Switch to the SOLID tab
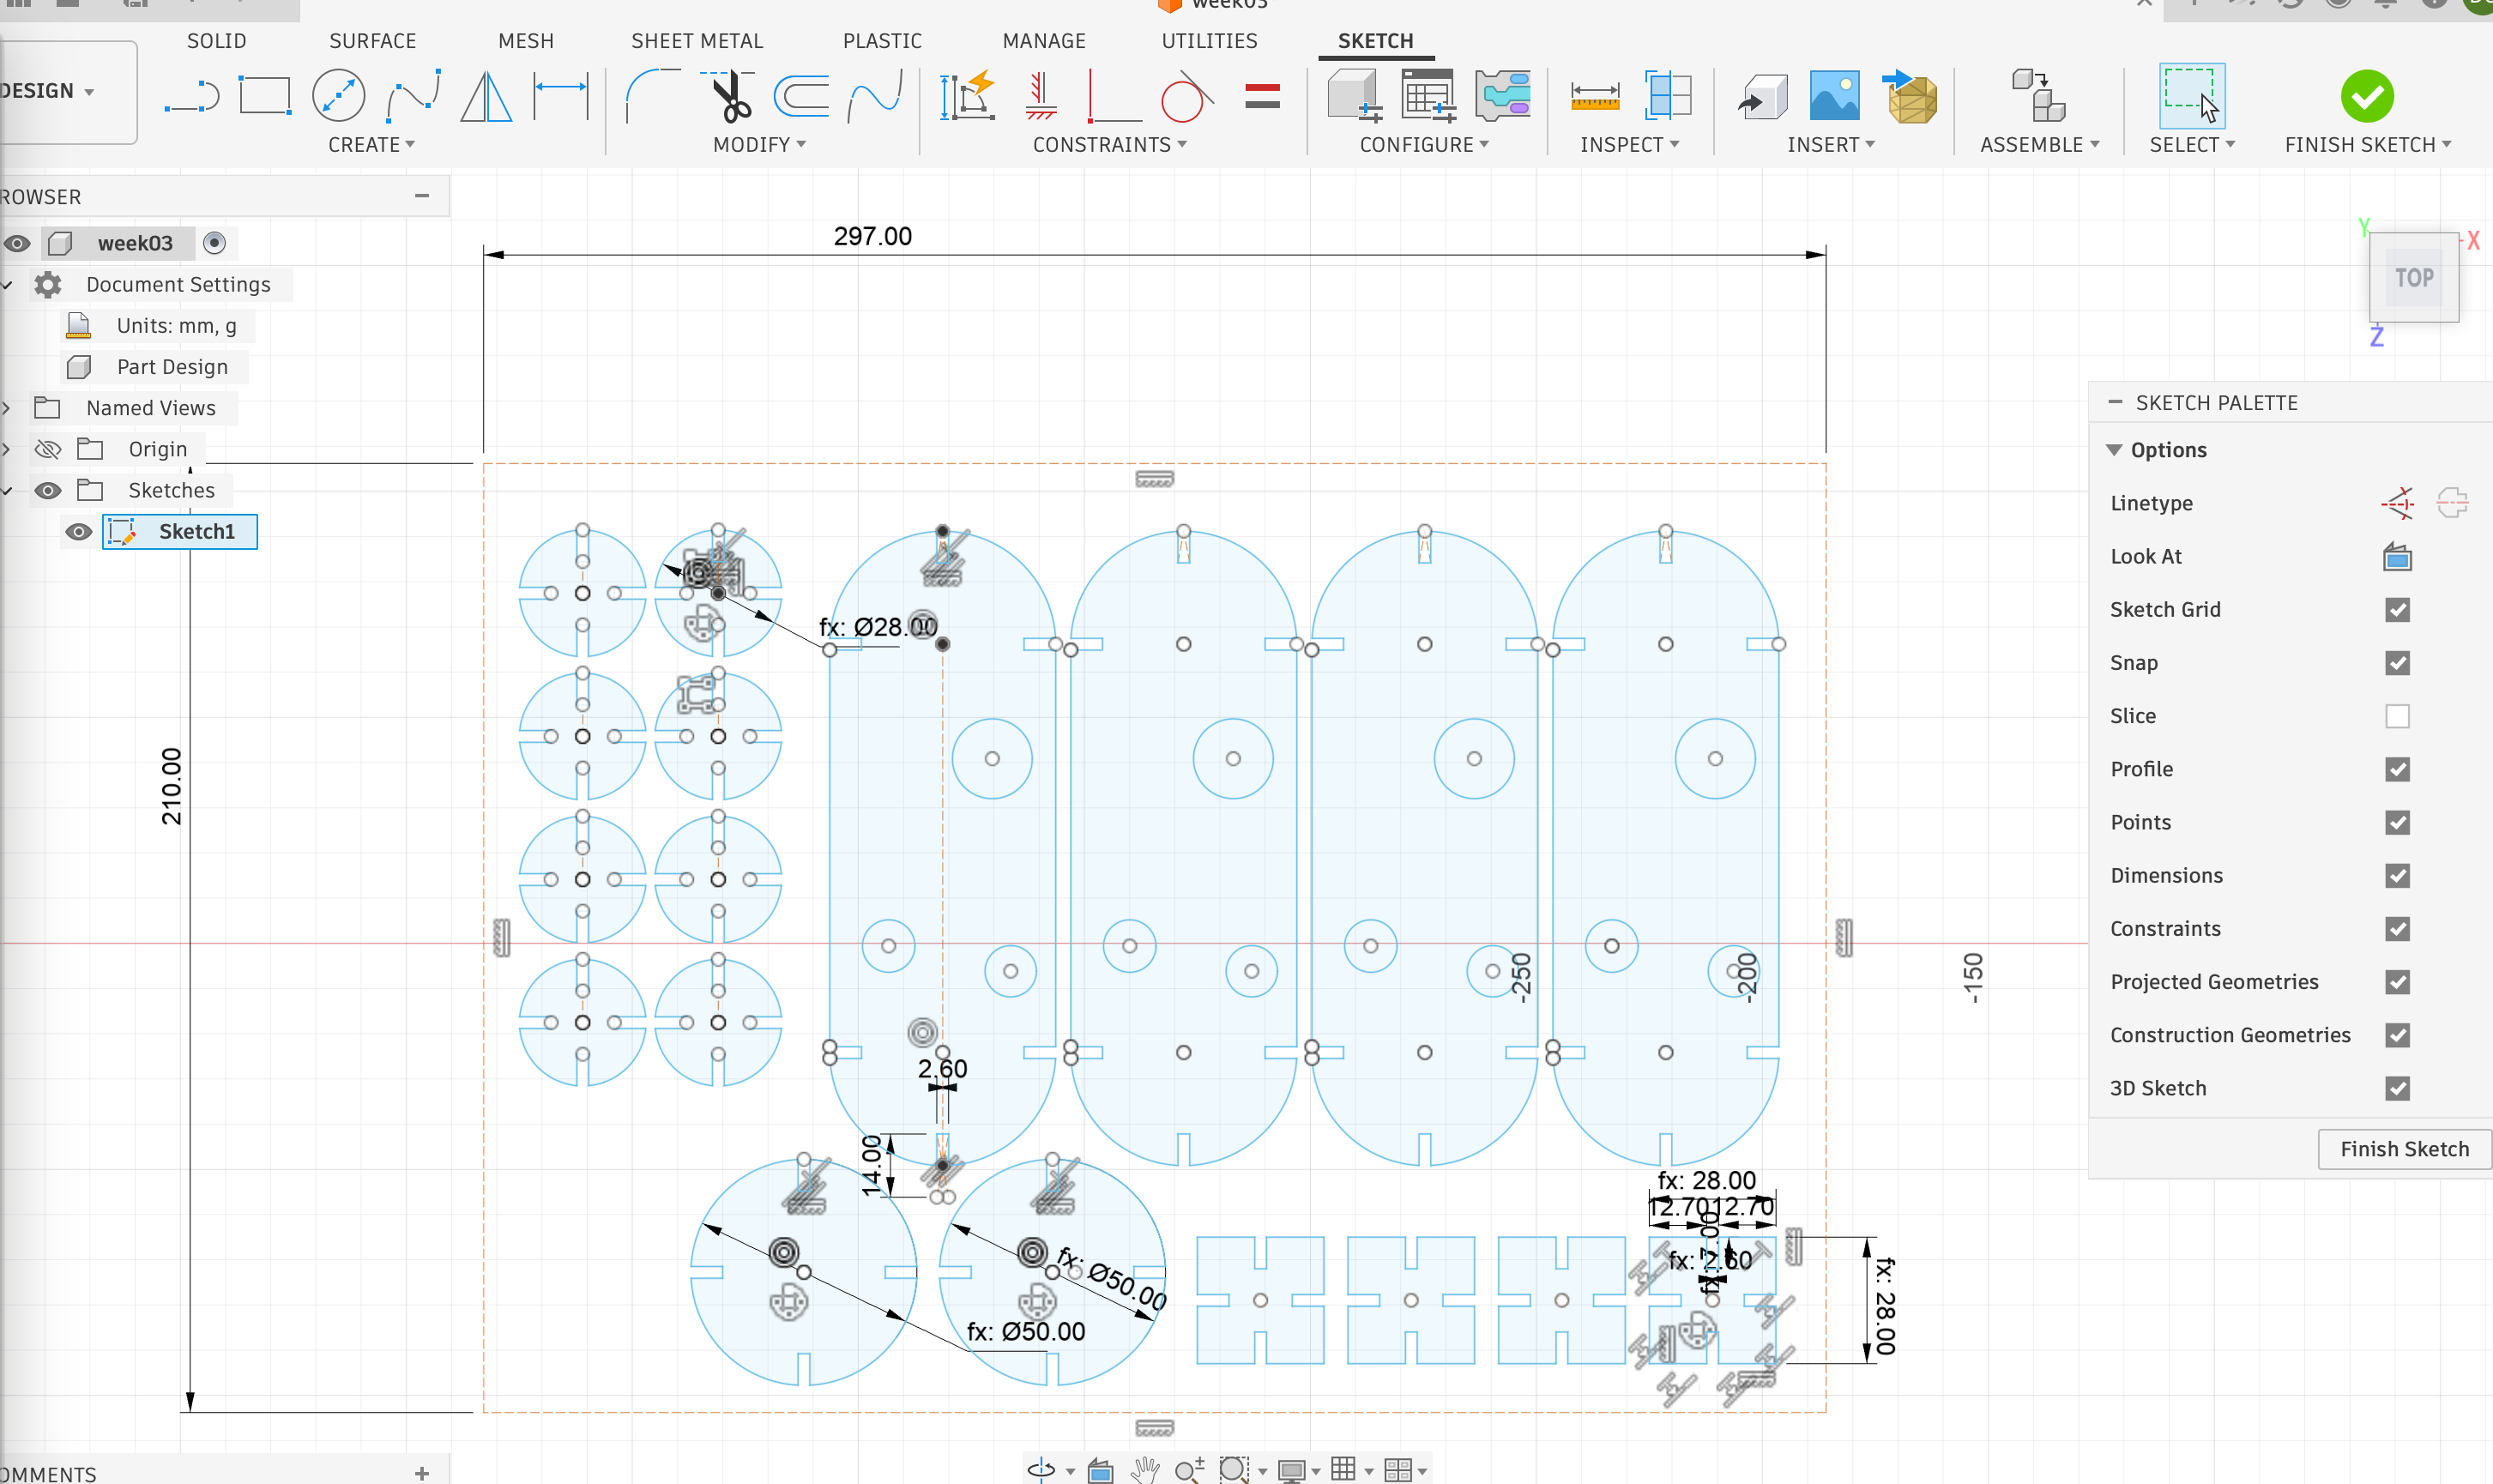This screenshot has width=2493, height=1484. pyautogui.click(x=216, y=41)
